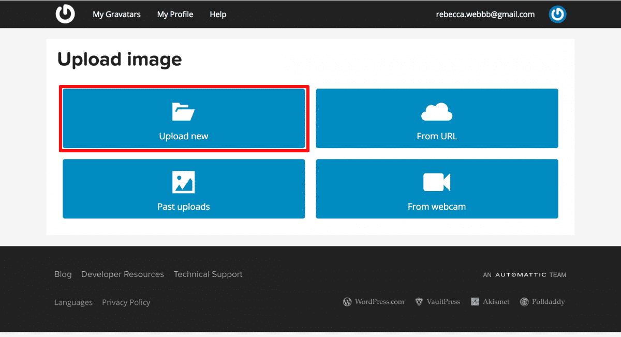Image resolution: width=621 pixels, height=337 pixels.
Task: Open the My Gravatars menu
Action: pyautogui.click(x=116, y=14)
